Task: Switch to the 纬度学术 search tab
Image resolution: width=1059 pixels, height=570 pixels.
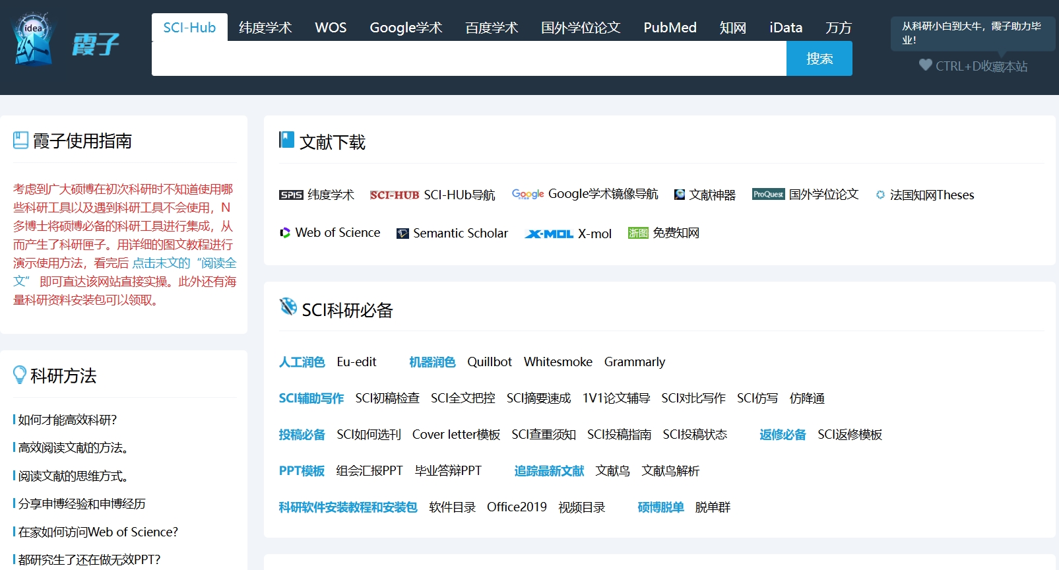Action: [265, 27]
